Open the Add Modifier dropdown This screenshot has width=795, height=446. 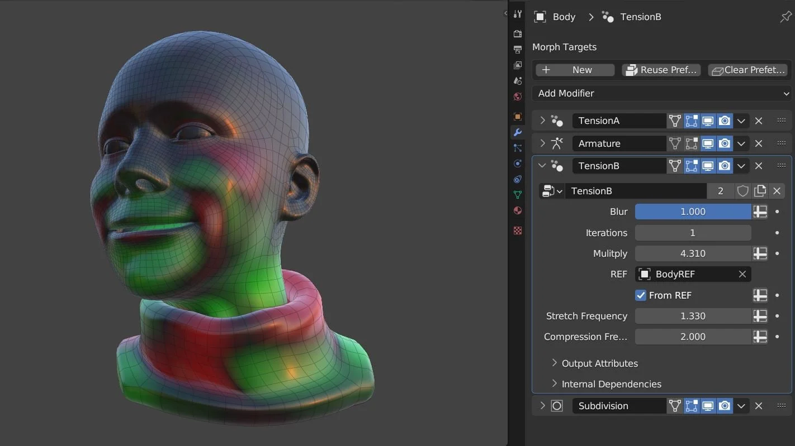tap(662, 93)
